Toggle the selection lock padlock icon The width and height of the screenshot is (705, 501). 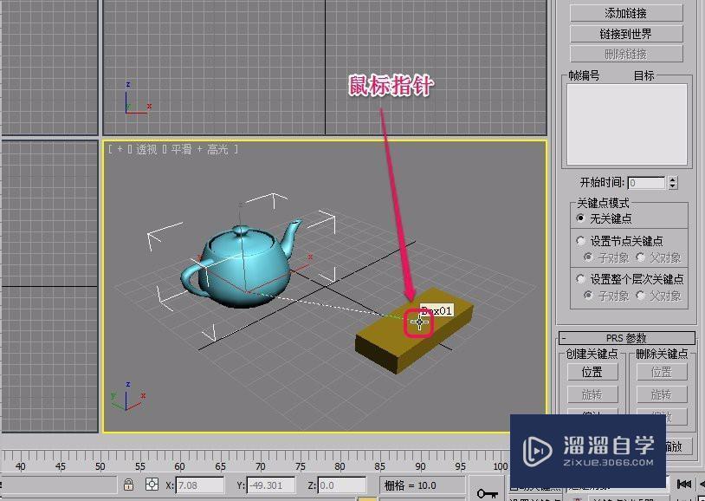(x=128, y=485)
